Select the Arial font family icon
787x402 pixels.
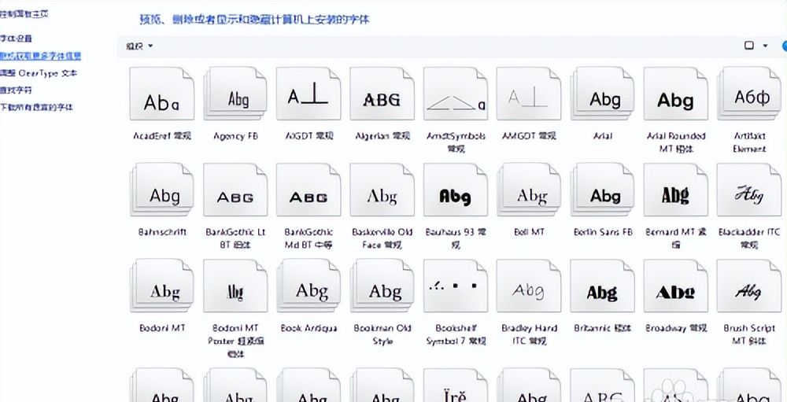[602, 94]
